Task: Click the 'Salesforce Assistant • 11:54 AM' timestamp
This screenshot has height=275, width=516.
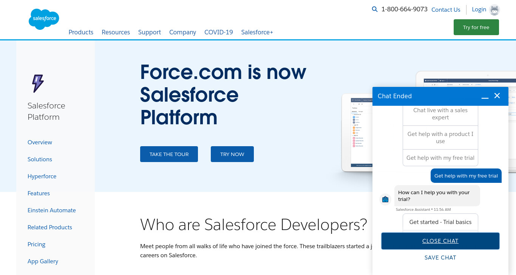Action: 423,210
